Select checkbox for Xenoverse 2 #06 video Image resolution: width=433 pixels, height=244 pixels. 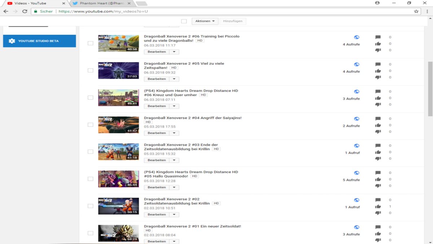(x=90, y=43)
